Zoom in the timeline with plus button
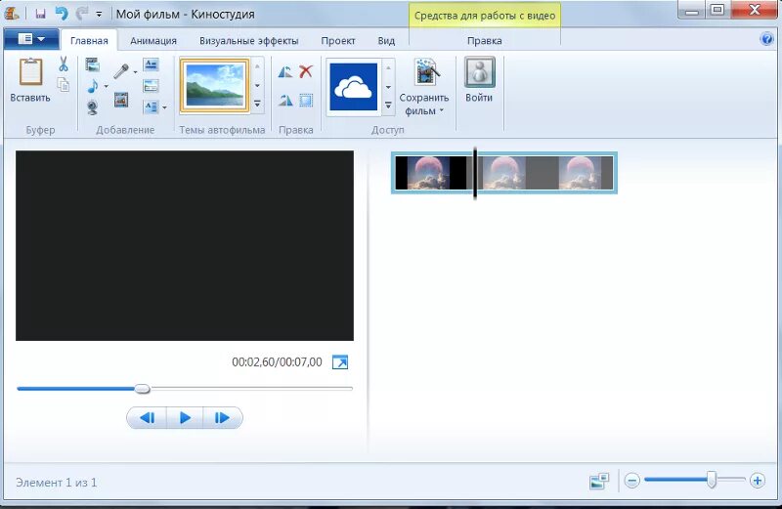This screenshot has height=509, width=782. coord(758,481)
